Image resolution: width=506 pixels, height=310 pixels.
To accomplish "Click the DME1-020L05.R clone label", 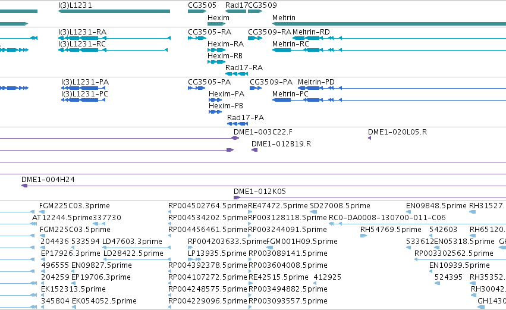I will pos(398,132).
